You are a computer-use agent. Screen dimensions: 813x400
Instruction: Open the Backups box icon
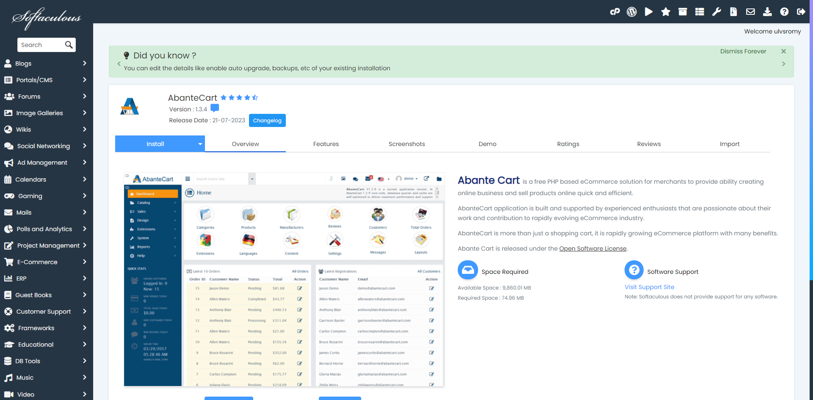683,11
